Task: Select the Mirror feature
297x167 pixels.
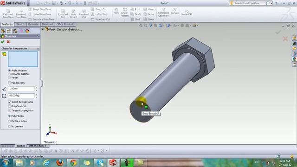Action: point(148,19)
